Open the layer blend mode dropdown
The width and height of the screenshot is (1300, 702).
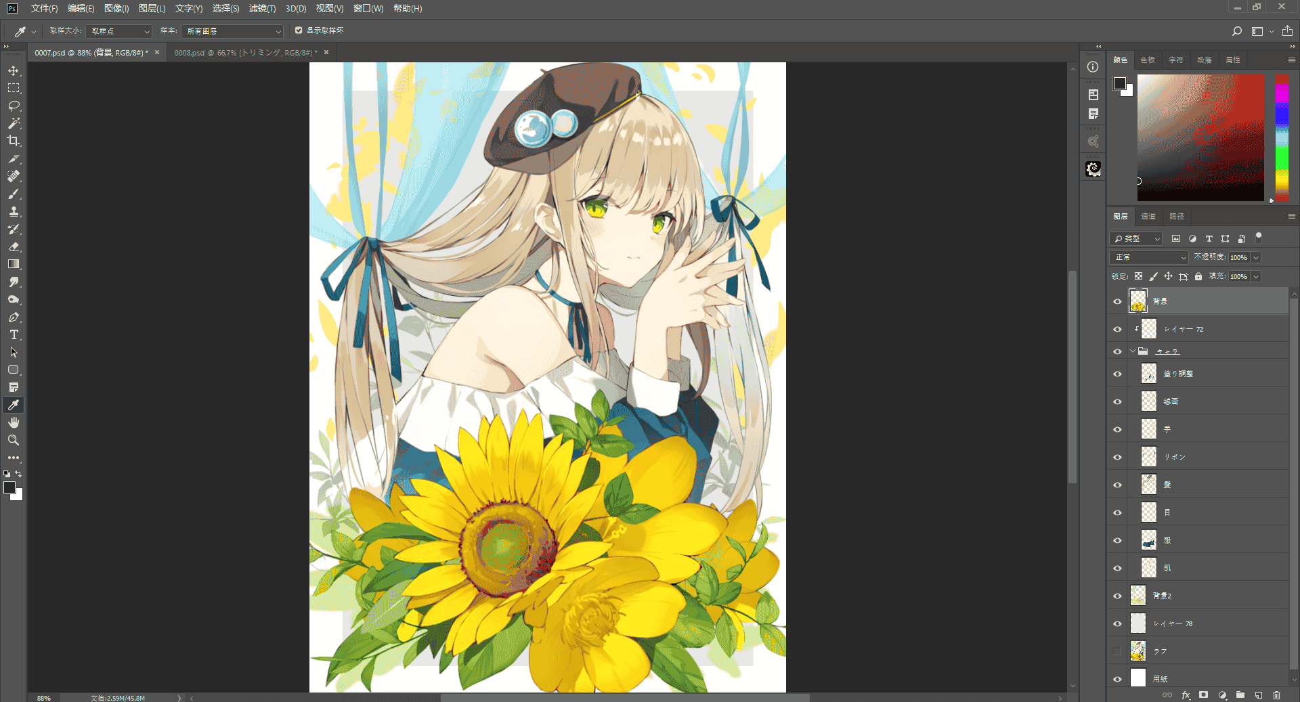[x=1149, y=257]
